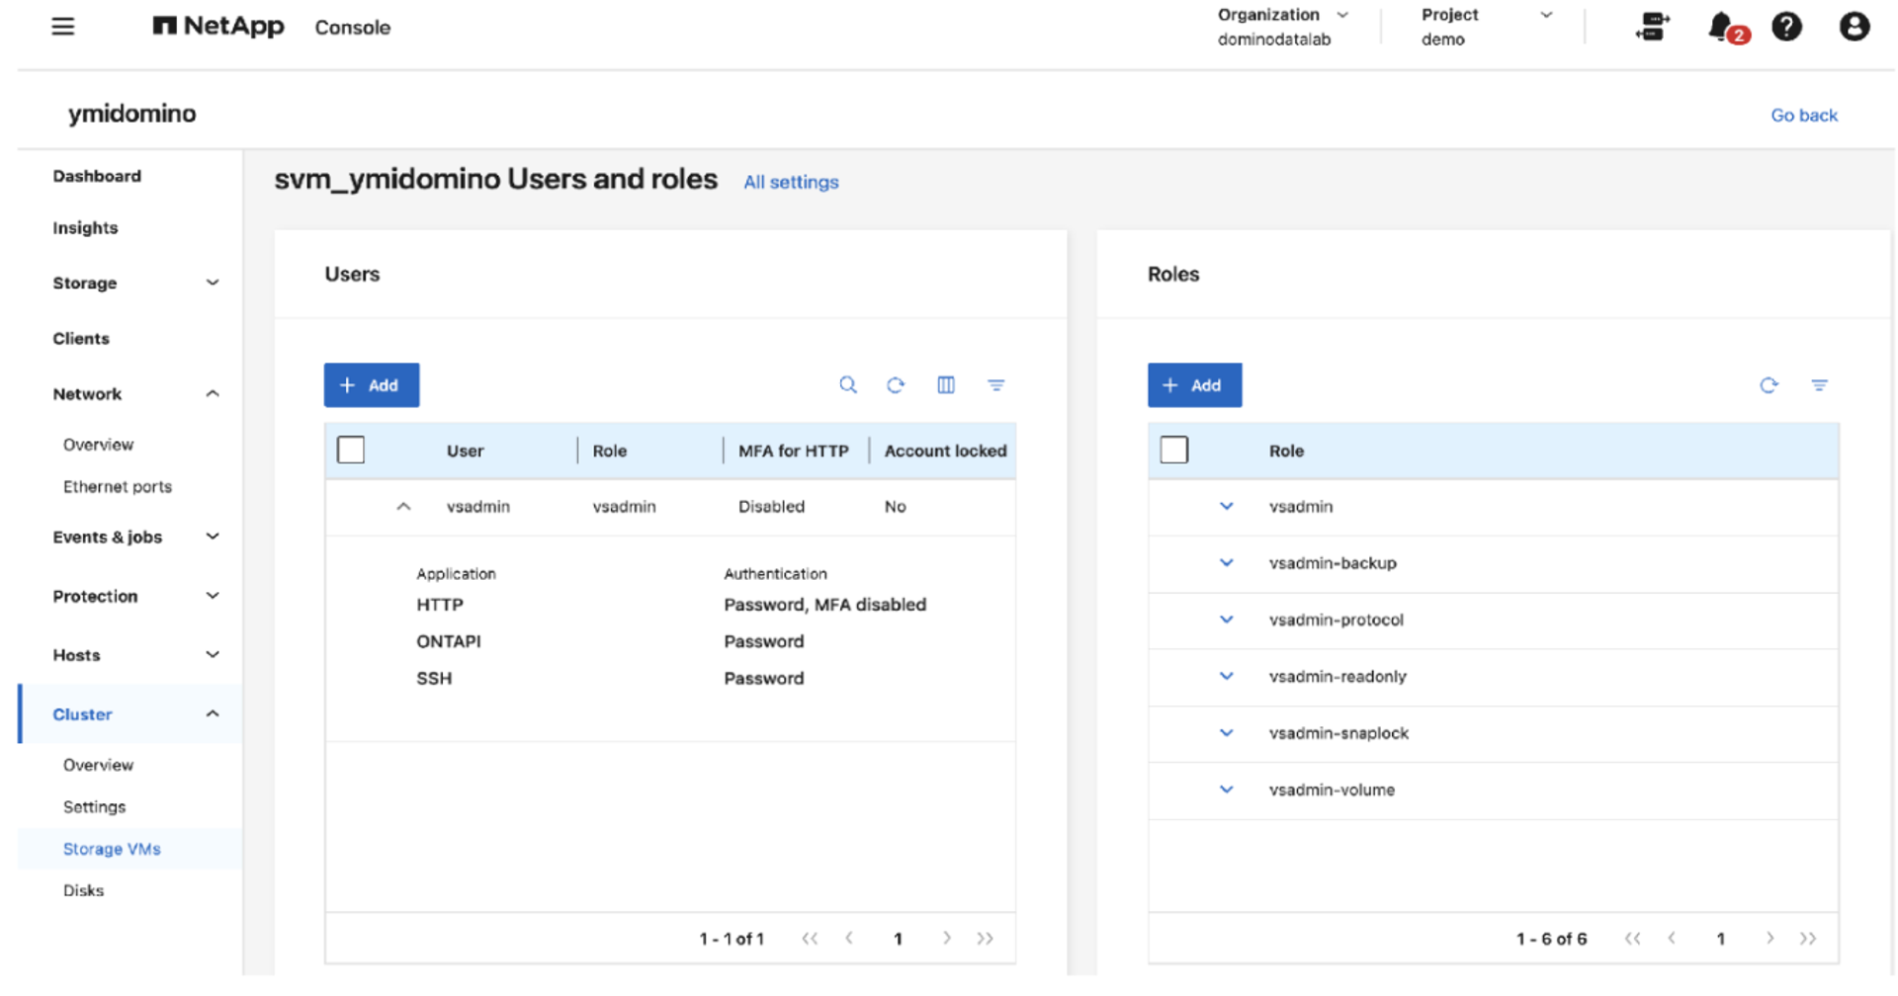The image size is (1898, 996).
Task: Click page 1 in Users pagination
Action: click(x=898, y=939)
